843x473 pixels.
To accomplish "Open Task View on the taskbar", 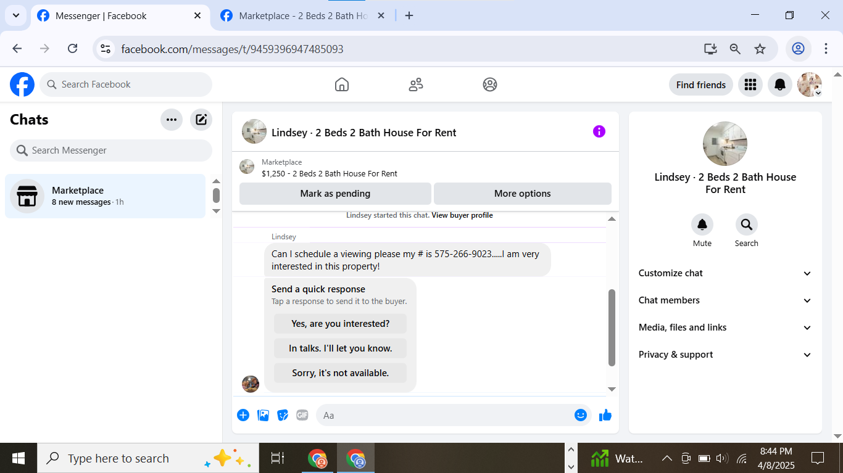I will pyautogui.click(x=278, y=458).
